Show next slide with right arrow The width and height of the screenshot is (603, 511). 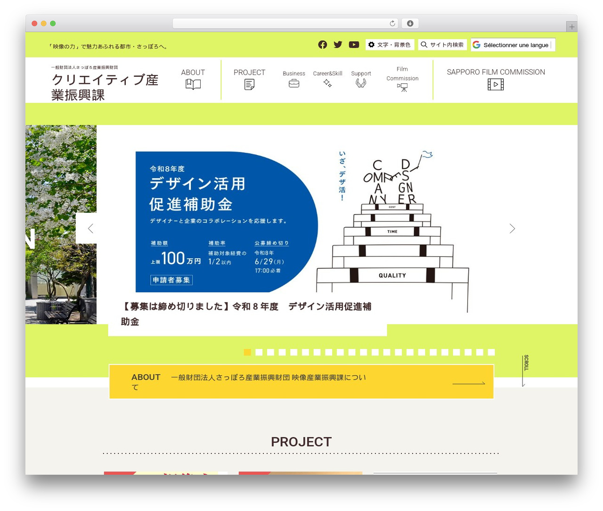point(512,228)
